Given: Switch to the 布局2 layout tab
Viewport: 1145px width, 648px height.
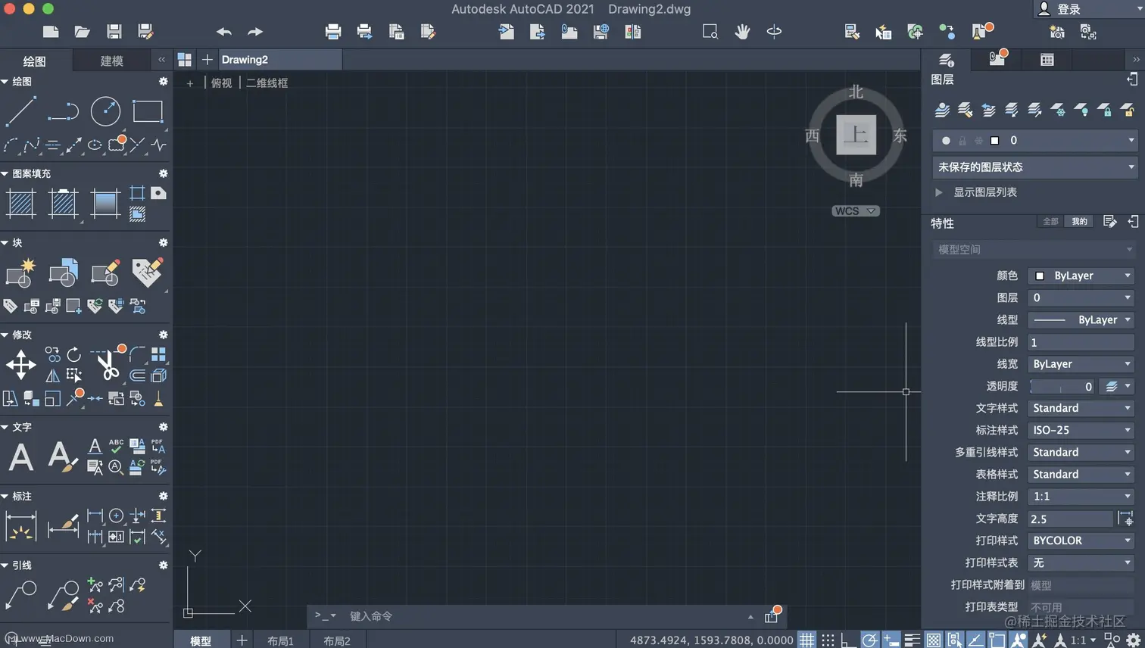Looking at the screenshot, I should coord(337,640).
